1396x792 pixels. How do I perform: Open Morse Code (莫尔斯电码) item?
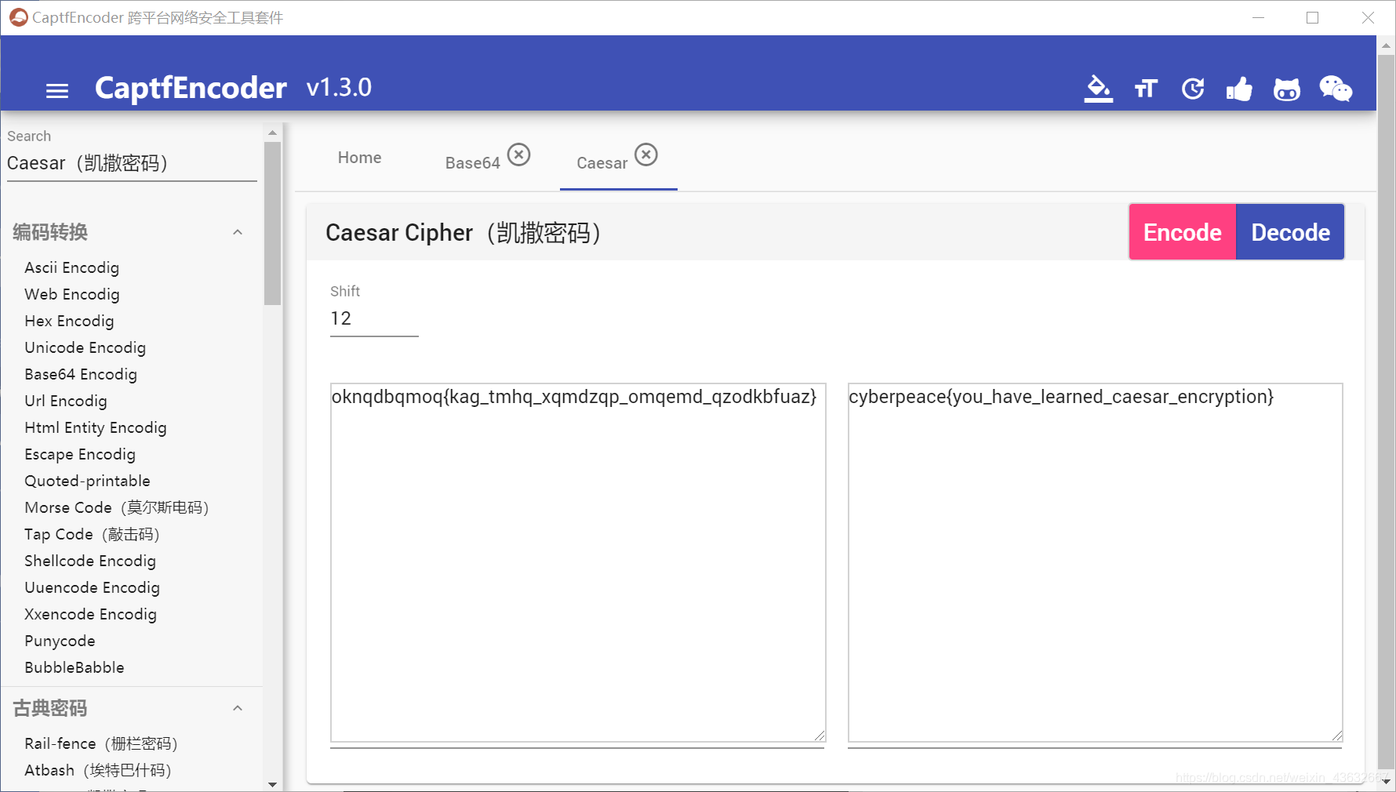117,507
